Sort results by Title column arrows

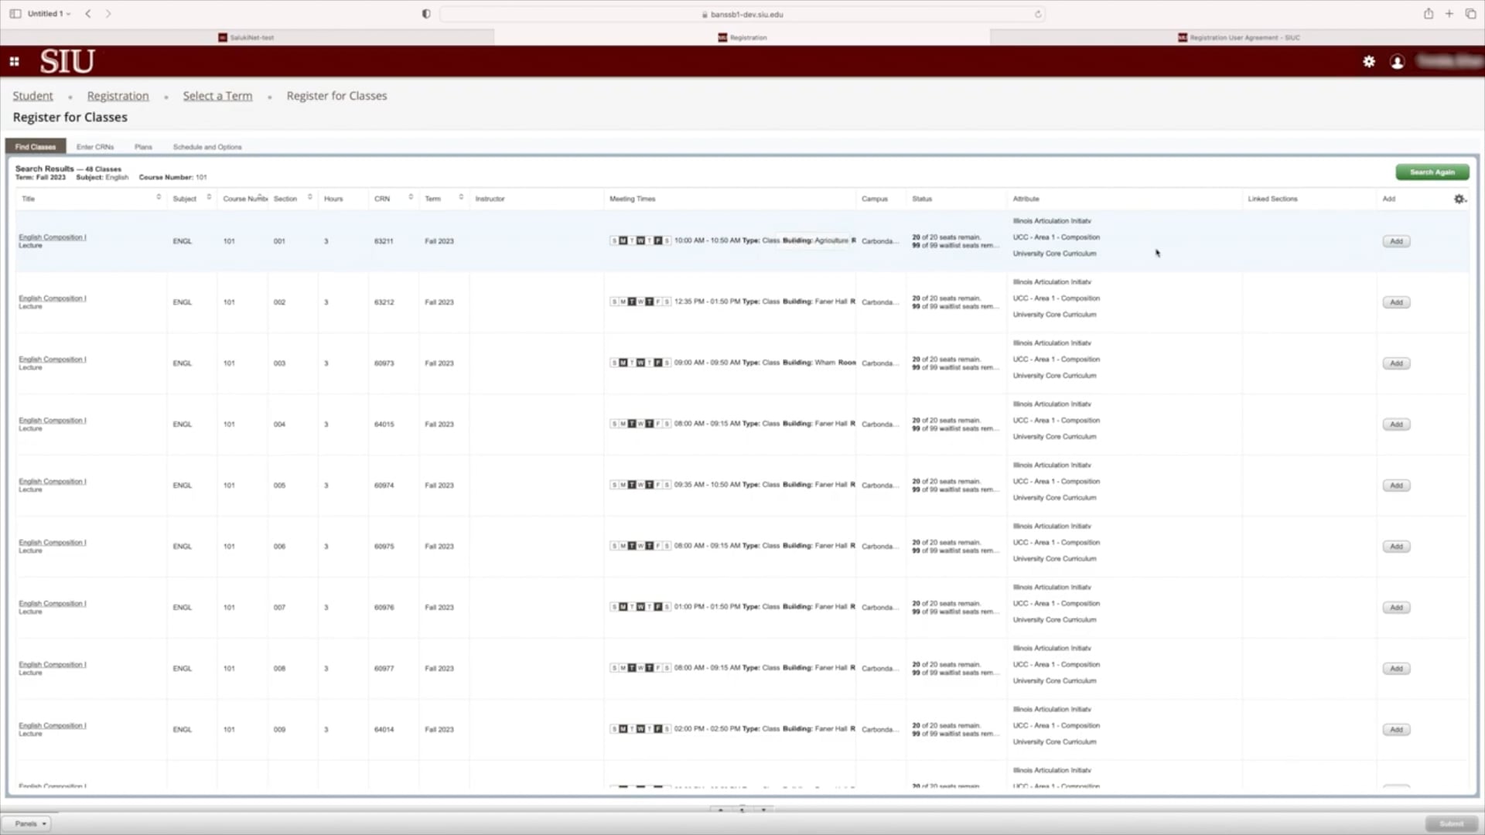click(x=159, y=198)
